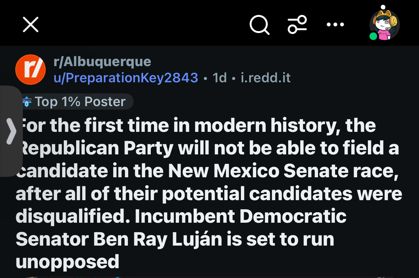Click the headphone on the avatar character
Screen dimensions: 419x278
(x=393, y=21)
